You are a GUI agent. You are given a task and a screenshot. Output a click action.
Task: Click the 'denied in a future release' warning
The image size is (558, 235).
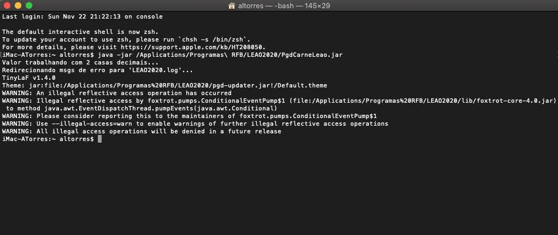pos(232,131)
